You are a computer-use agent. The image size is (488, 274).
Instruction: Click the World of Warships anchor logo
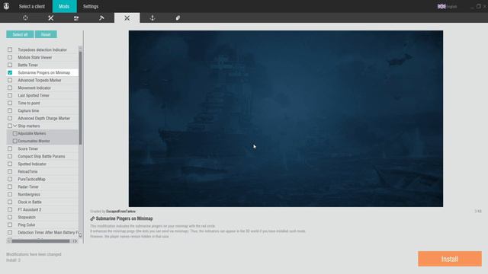[x=6, y=6]
